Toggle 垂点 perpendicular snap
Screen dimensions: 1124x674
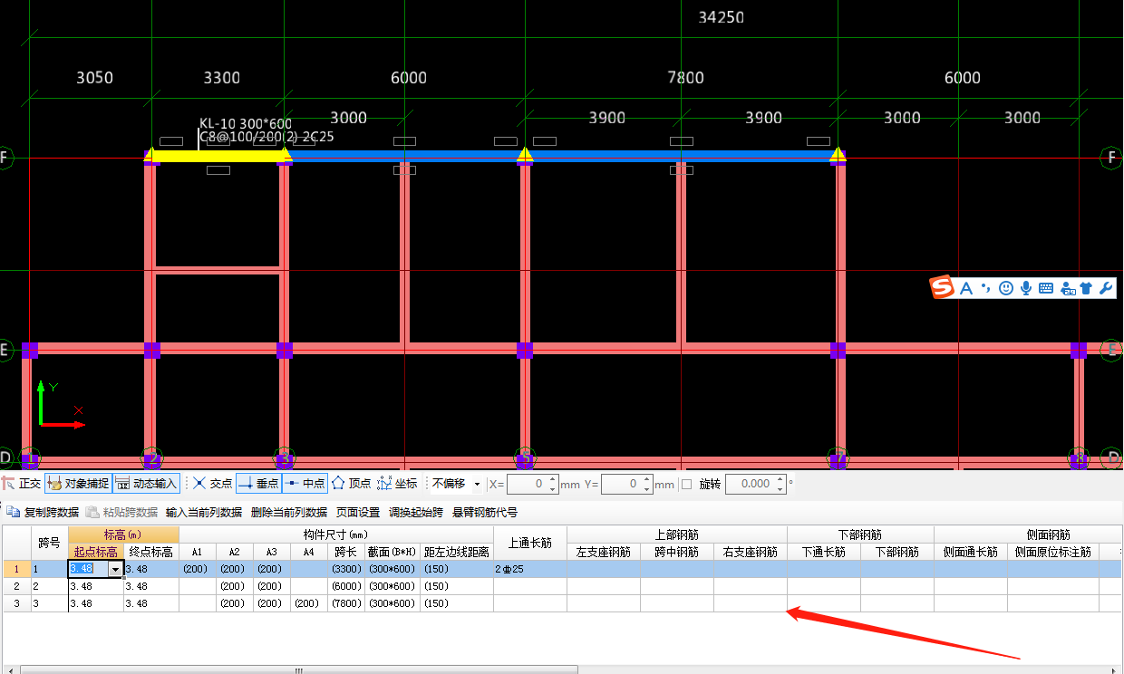coord(258,484)
